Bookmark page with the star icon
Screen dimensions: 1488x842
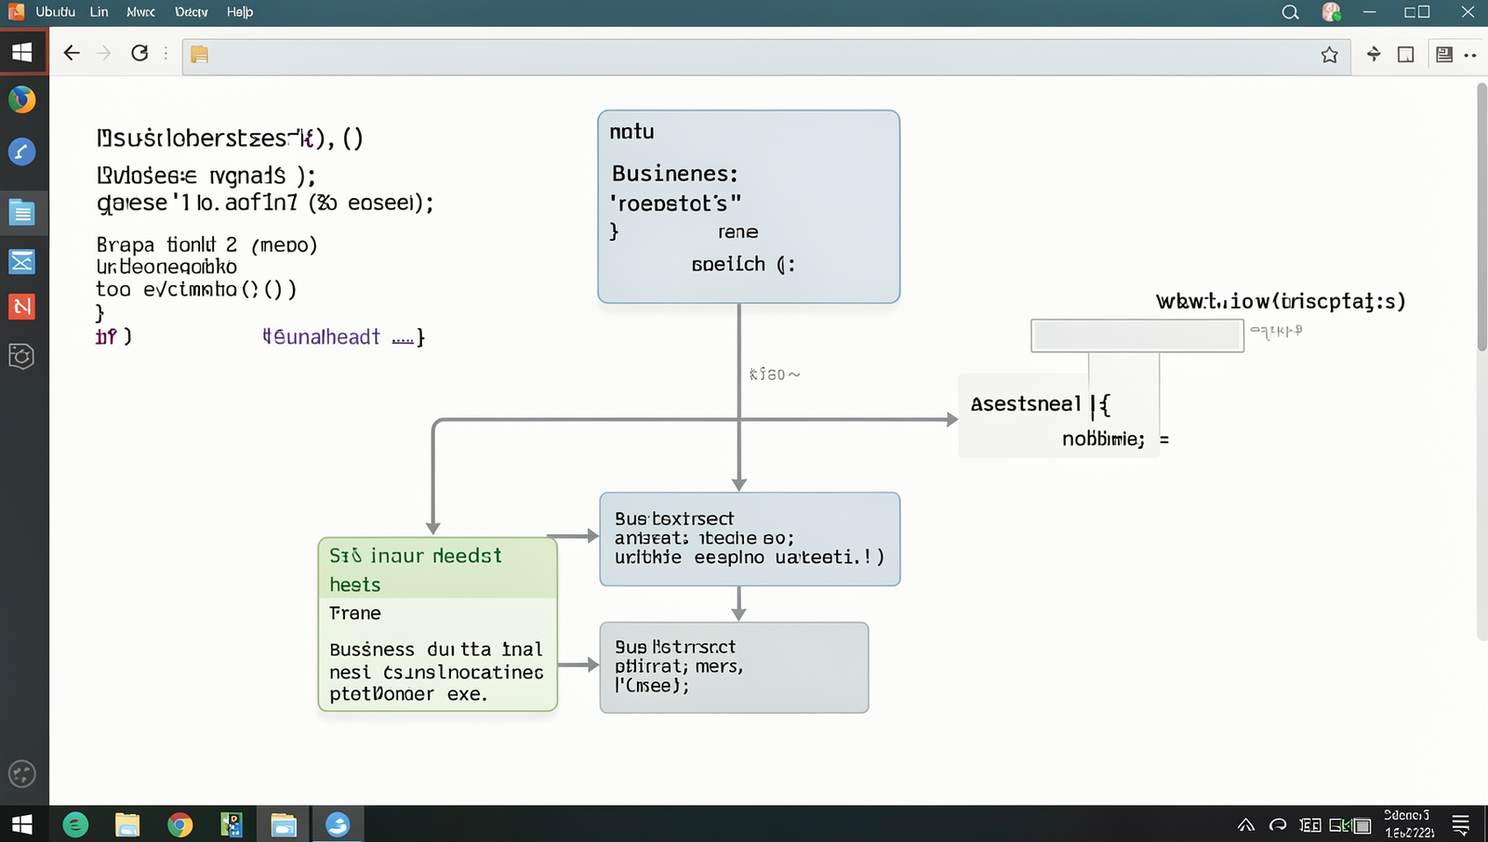(x=1330, y=55)
